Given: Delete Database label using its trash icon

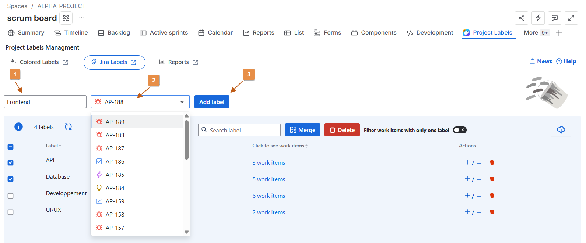Looking at the screenshot, I should [x=492, y=179].
